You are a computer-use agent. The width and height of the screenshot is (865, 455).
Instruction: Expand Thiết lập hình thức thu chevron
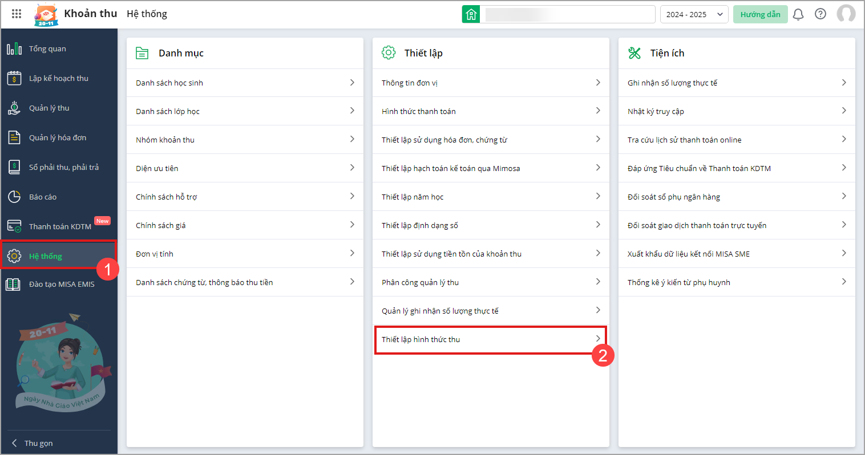598,339
